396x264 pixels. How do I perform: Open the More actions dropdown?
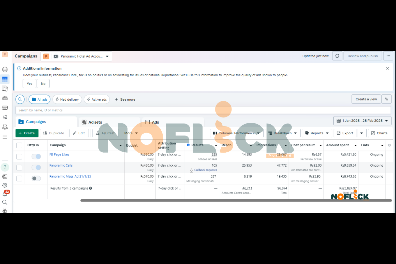131,133
